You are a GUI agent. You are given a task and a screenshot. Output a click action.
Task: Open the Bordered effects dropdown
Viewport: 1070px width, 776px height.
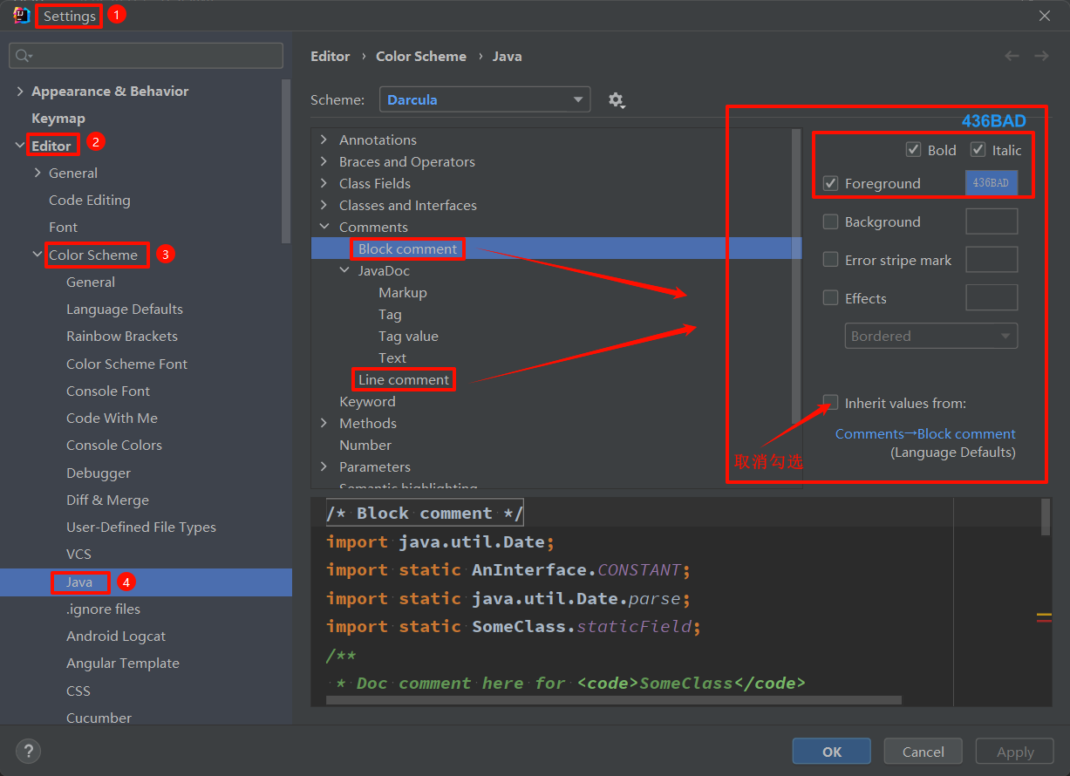(930, 336)
